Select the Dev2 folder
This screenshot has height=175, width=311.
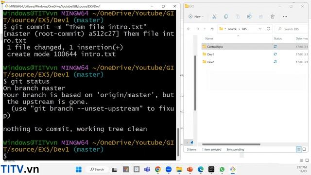210,62
